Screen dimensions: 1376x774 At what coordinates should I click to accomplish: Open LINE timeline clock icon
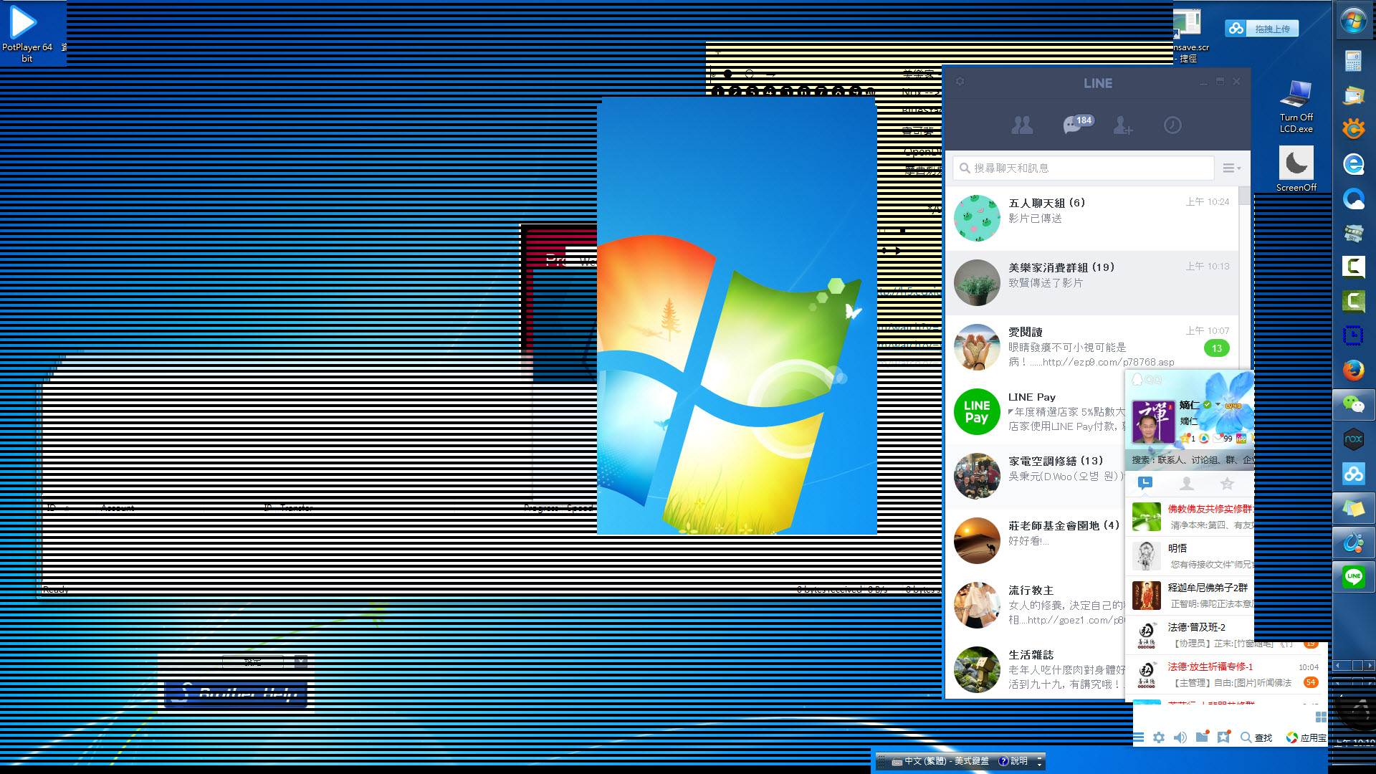(x=1172, y=125)
